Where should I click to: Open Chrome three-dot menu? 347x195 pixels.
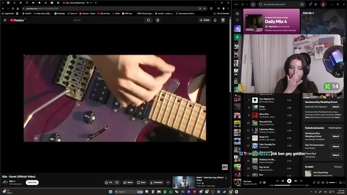coord(228,8)
